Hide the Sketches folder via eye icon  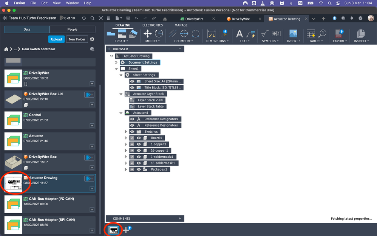132,132
